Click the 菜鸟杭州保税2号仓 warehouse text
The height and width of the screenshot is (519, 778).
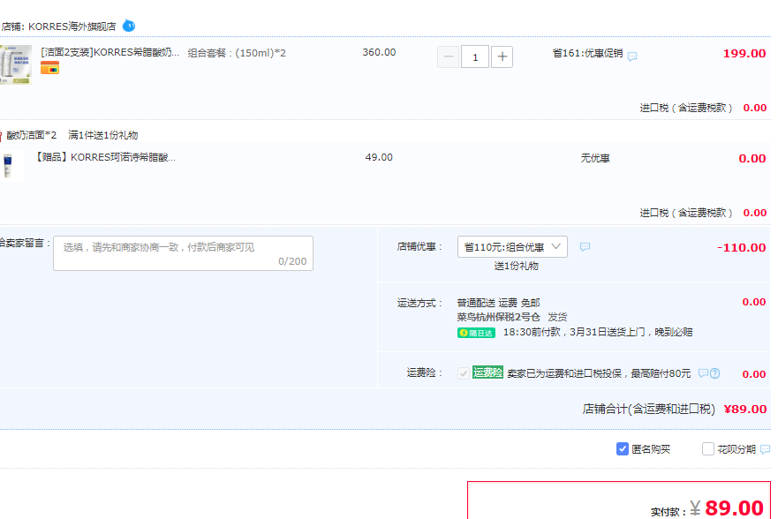point(498,317)
